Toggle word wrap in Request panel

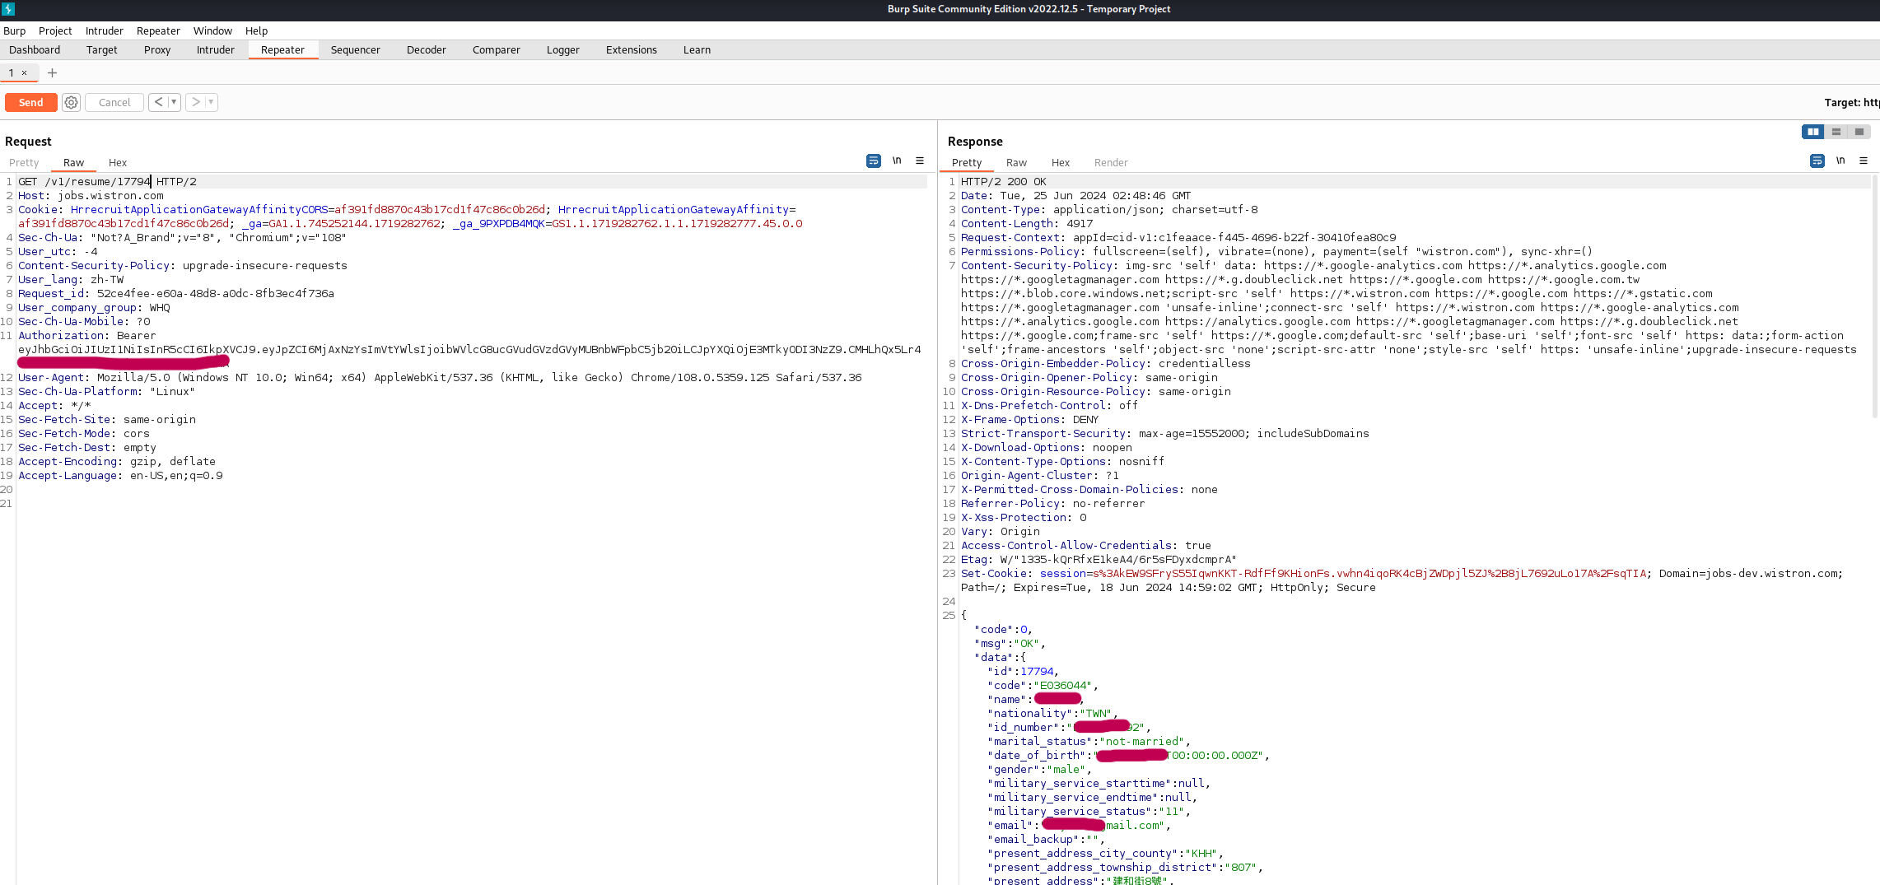tap(874, 161)
